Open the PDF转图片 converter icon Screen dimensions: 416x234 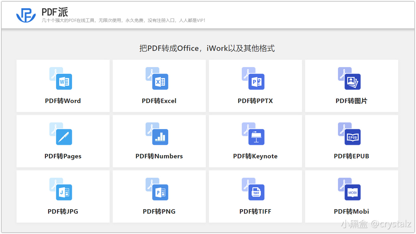point(349,79)
